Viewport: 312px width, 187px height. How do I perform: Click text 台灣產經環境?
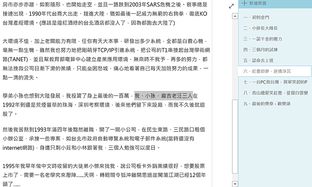tap(18, 23)
